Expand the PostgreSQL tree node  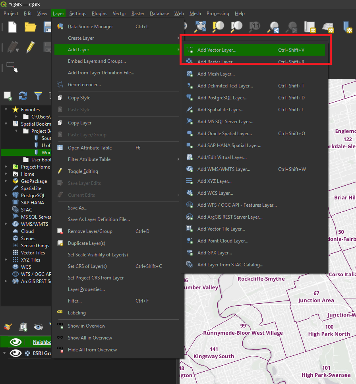[6, 195]
